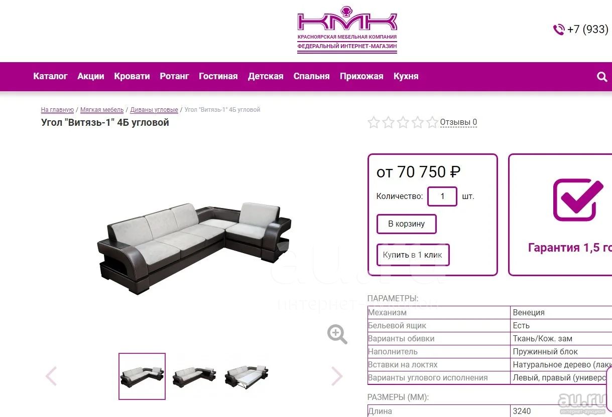
Task: Open the Гостиная menu item
Action: 218,76
